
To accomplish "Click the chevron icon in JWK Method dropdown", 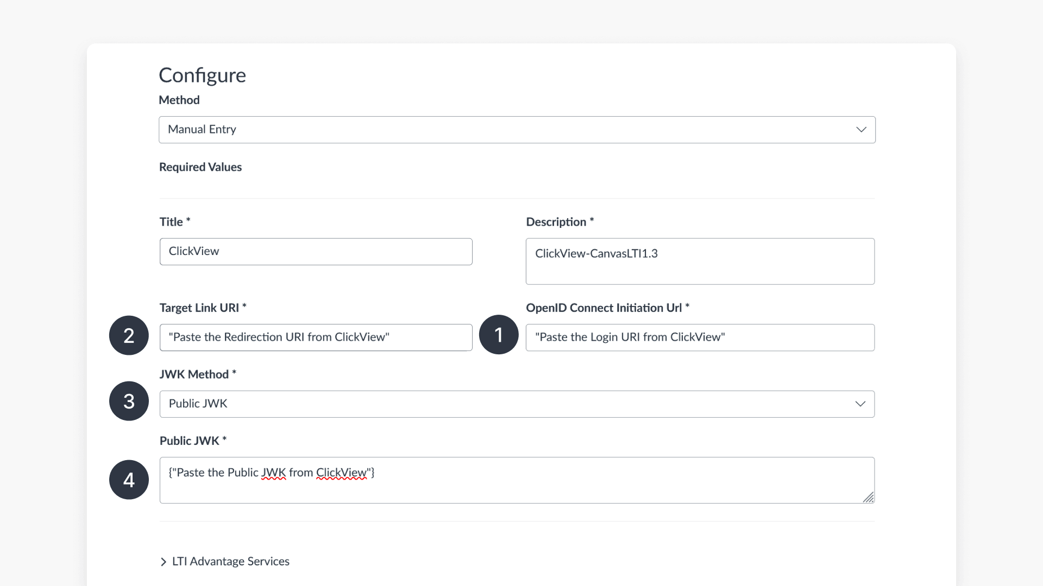I will pyautogui.click(x=860, y=404).
